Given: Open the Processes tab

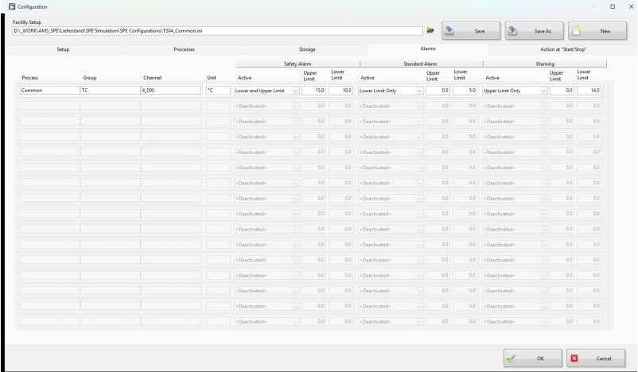Looking at the screenshot, I should [185, 49].
